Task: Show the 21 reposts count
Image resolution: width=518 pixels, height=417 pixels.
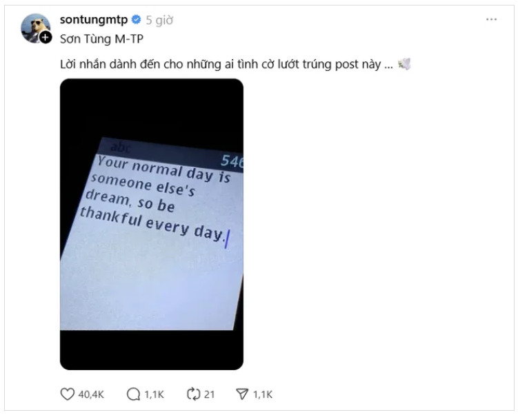Action: click(210, 394)
